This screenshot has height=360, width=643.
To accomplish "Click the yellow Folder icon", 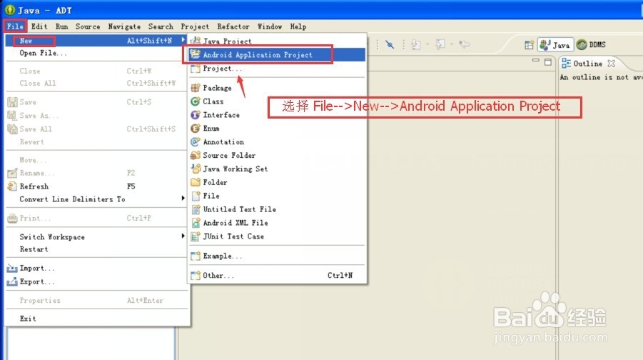I will [196, 182].
